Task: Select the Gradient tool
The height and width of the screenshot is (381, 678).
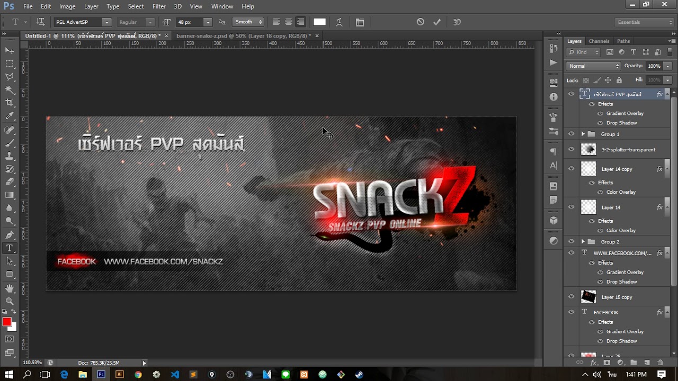Action: click(x=10, y=195)
